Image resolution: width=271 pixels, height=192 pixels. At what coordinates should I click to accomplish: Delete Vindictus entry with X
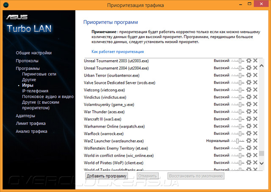pos(255,97)
